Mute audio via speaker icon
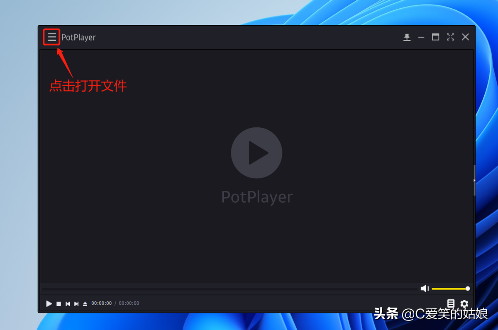The image size is (498, 330). tap(425, 289)
